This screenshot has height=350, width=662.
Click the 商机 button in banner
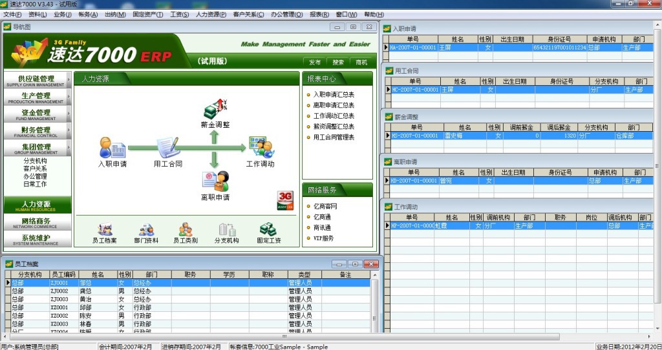tap(361, 63)
